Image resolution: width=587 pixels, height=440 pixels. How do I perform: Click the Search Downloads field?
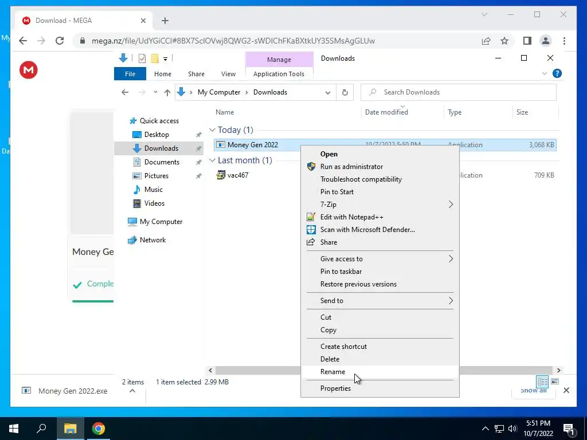click(458, 92)
